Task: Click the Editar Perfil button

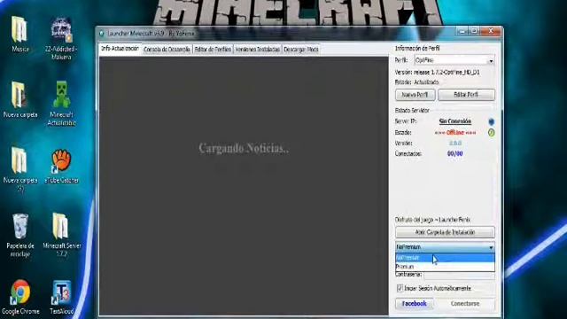Action: pyautogui.click(x=466, y=95)
